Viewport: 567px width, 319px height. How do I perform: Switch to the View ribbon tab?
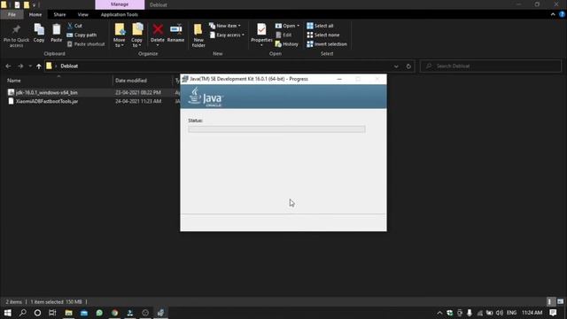[82, 14]
